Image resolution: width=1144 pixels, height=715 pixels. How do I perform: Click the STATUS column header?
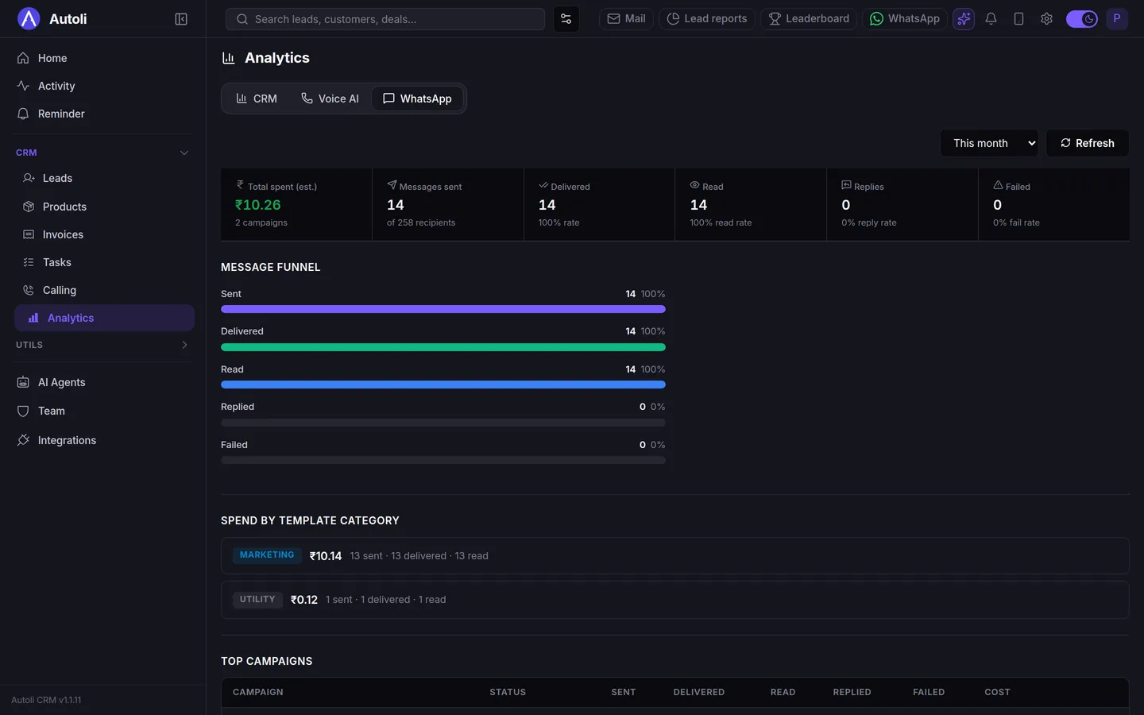coord(508,692)
